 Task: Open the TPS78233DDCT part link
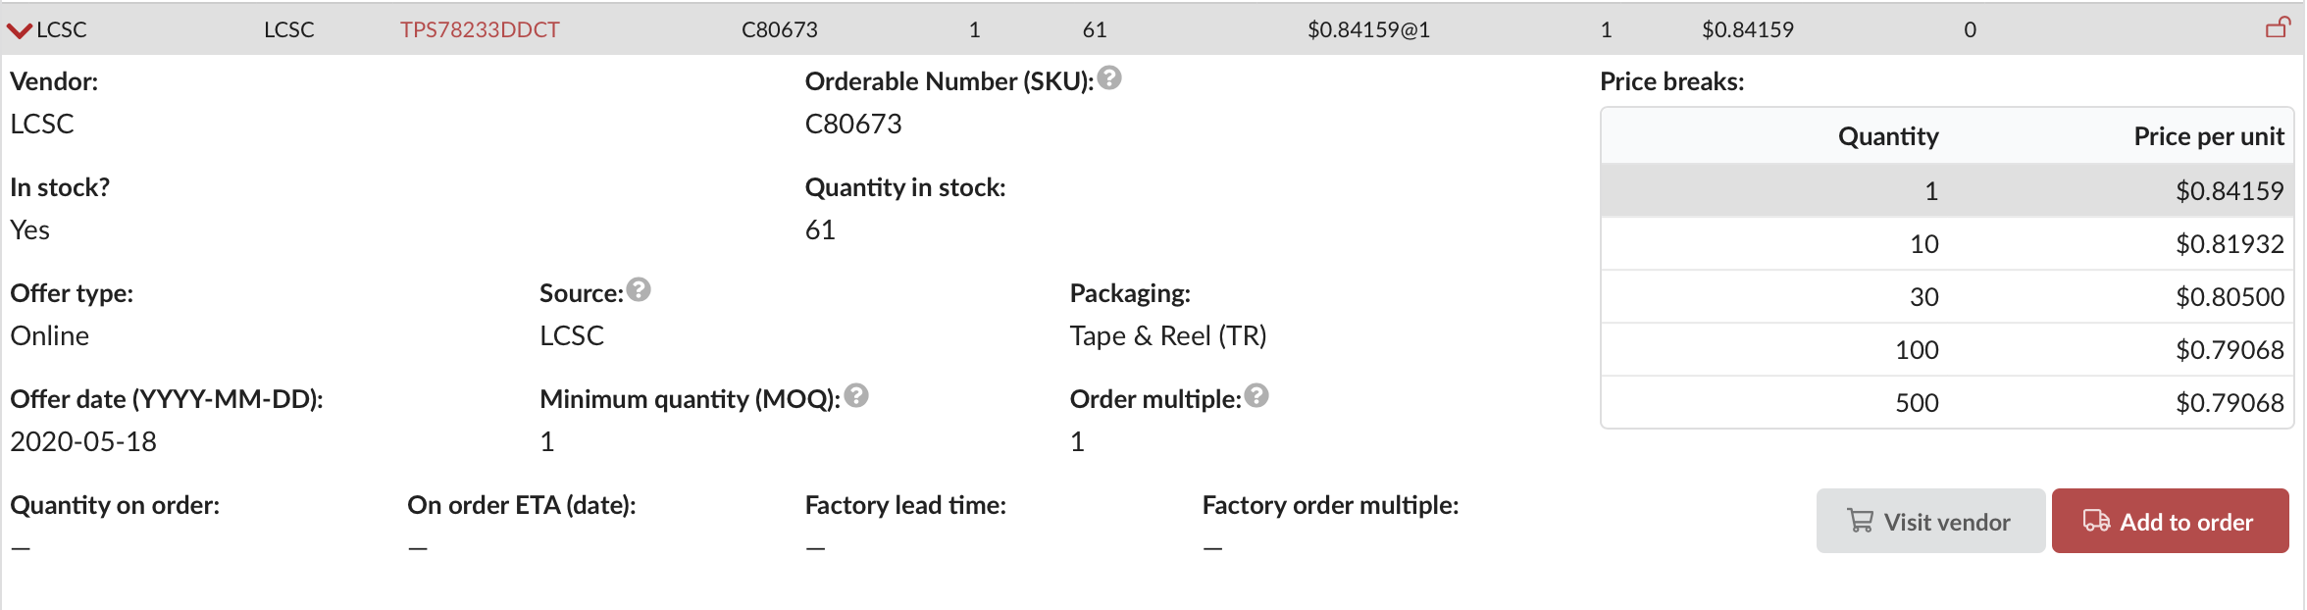(480, 29)
